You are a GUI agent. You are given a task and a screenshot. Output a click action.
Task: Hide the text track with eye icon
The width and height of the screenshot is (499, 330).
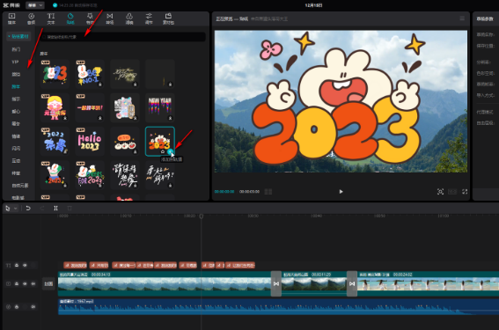[x=25, y=265]
